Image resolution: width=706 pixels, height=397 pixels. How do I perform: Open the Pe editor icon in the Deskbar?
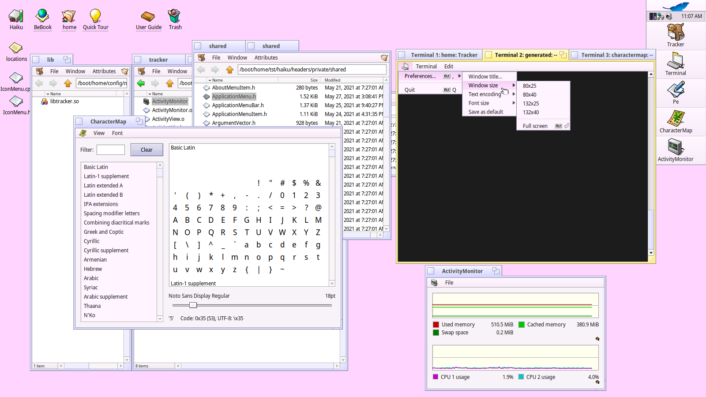point(675,90)
